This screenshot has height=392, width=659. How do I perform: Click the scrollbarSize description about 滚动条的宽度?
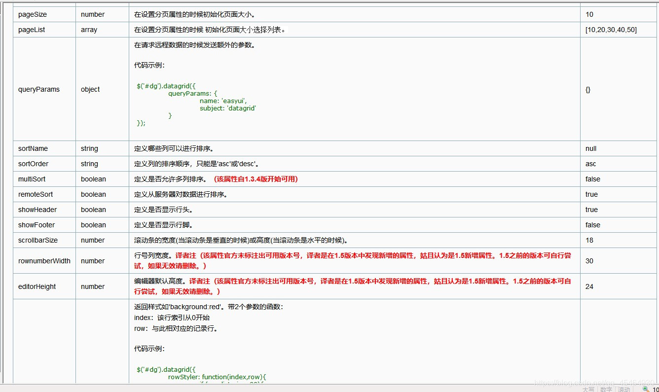(x=241, y=240)
